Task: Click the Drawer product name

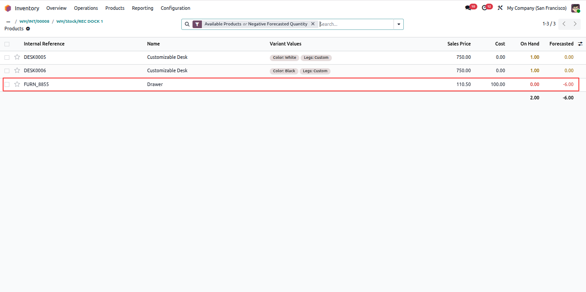Action: (x=155, y=84)
